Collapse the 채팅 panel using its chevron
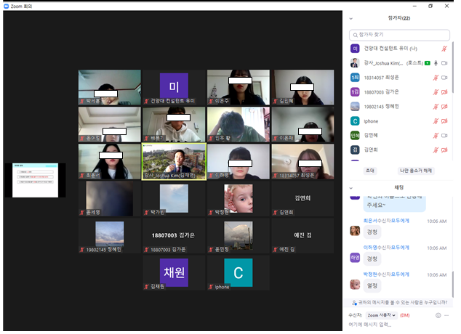The height and width of the screenshot is (334, 461). click(x=351, y=188)
